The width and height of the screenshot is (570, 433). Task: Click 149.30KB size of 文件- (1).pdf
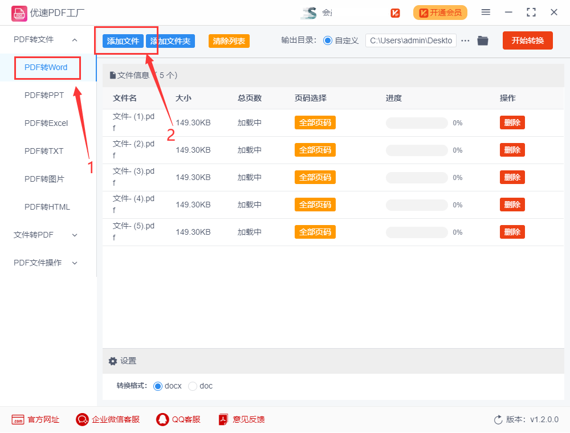[193, 123]
